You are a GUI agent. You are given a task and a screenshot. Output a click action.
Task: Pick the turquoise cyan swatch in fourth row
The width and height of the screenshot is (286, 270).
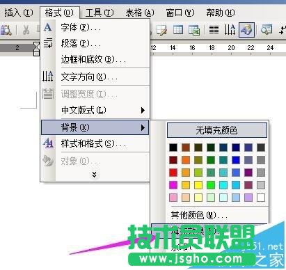point(223,185)
